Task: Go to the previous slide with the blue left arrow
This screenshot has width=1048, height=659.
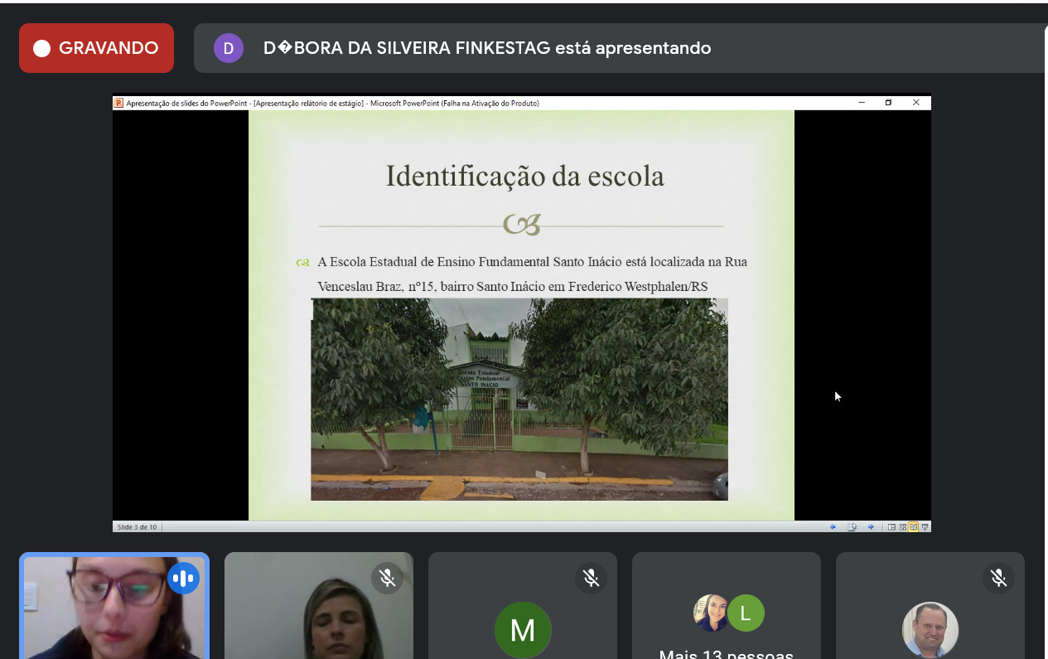Action: (833, 526)
